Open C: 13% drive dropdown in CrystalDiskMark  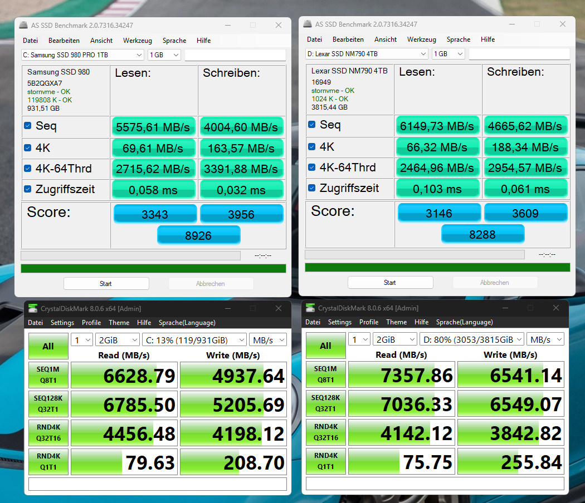[x=194, y=340]
